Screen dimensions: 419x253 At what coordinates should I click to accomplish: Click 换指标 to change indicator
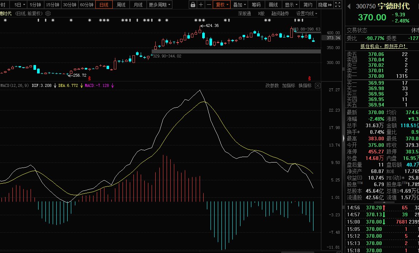tap(305, 85)
